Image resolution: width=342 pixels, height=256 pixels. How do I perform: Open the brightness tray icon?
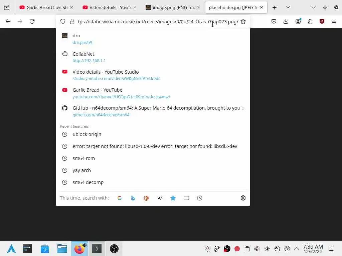click(267, 249)
